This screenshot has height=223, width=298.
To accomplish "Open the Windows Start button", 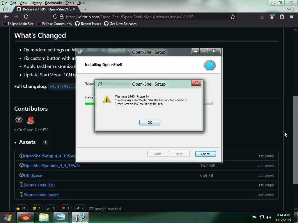I will click(x=8, y=217).
